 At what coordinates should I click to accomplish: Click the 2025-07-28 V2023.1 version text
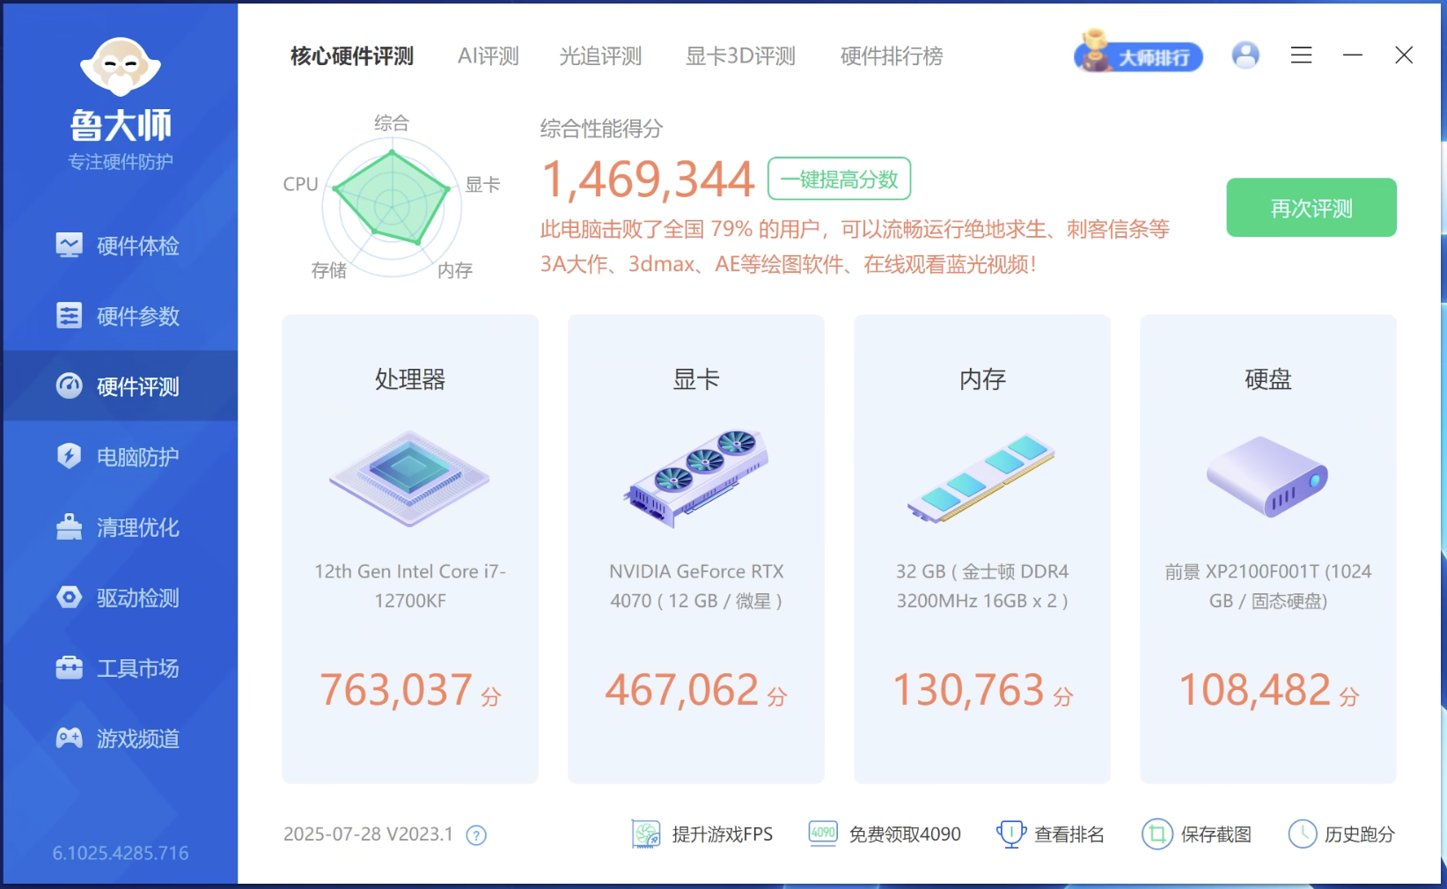pyautogui.click(x=368, y=834)
